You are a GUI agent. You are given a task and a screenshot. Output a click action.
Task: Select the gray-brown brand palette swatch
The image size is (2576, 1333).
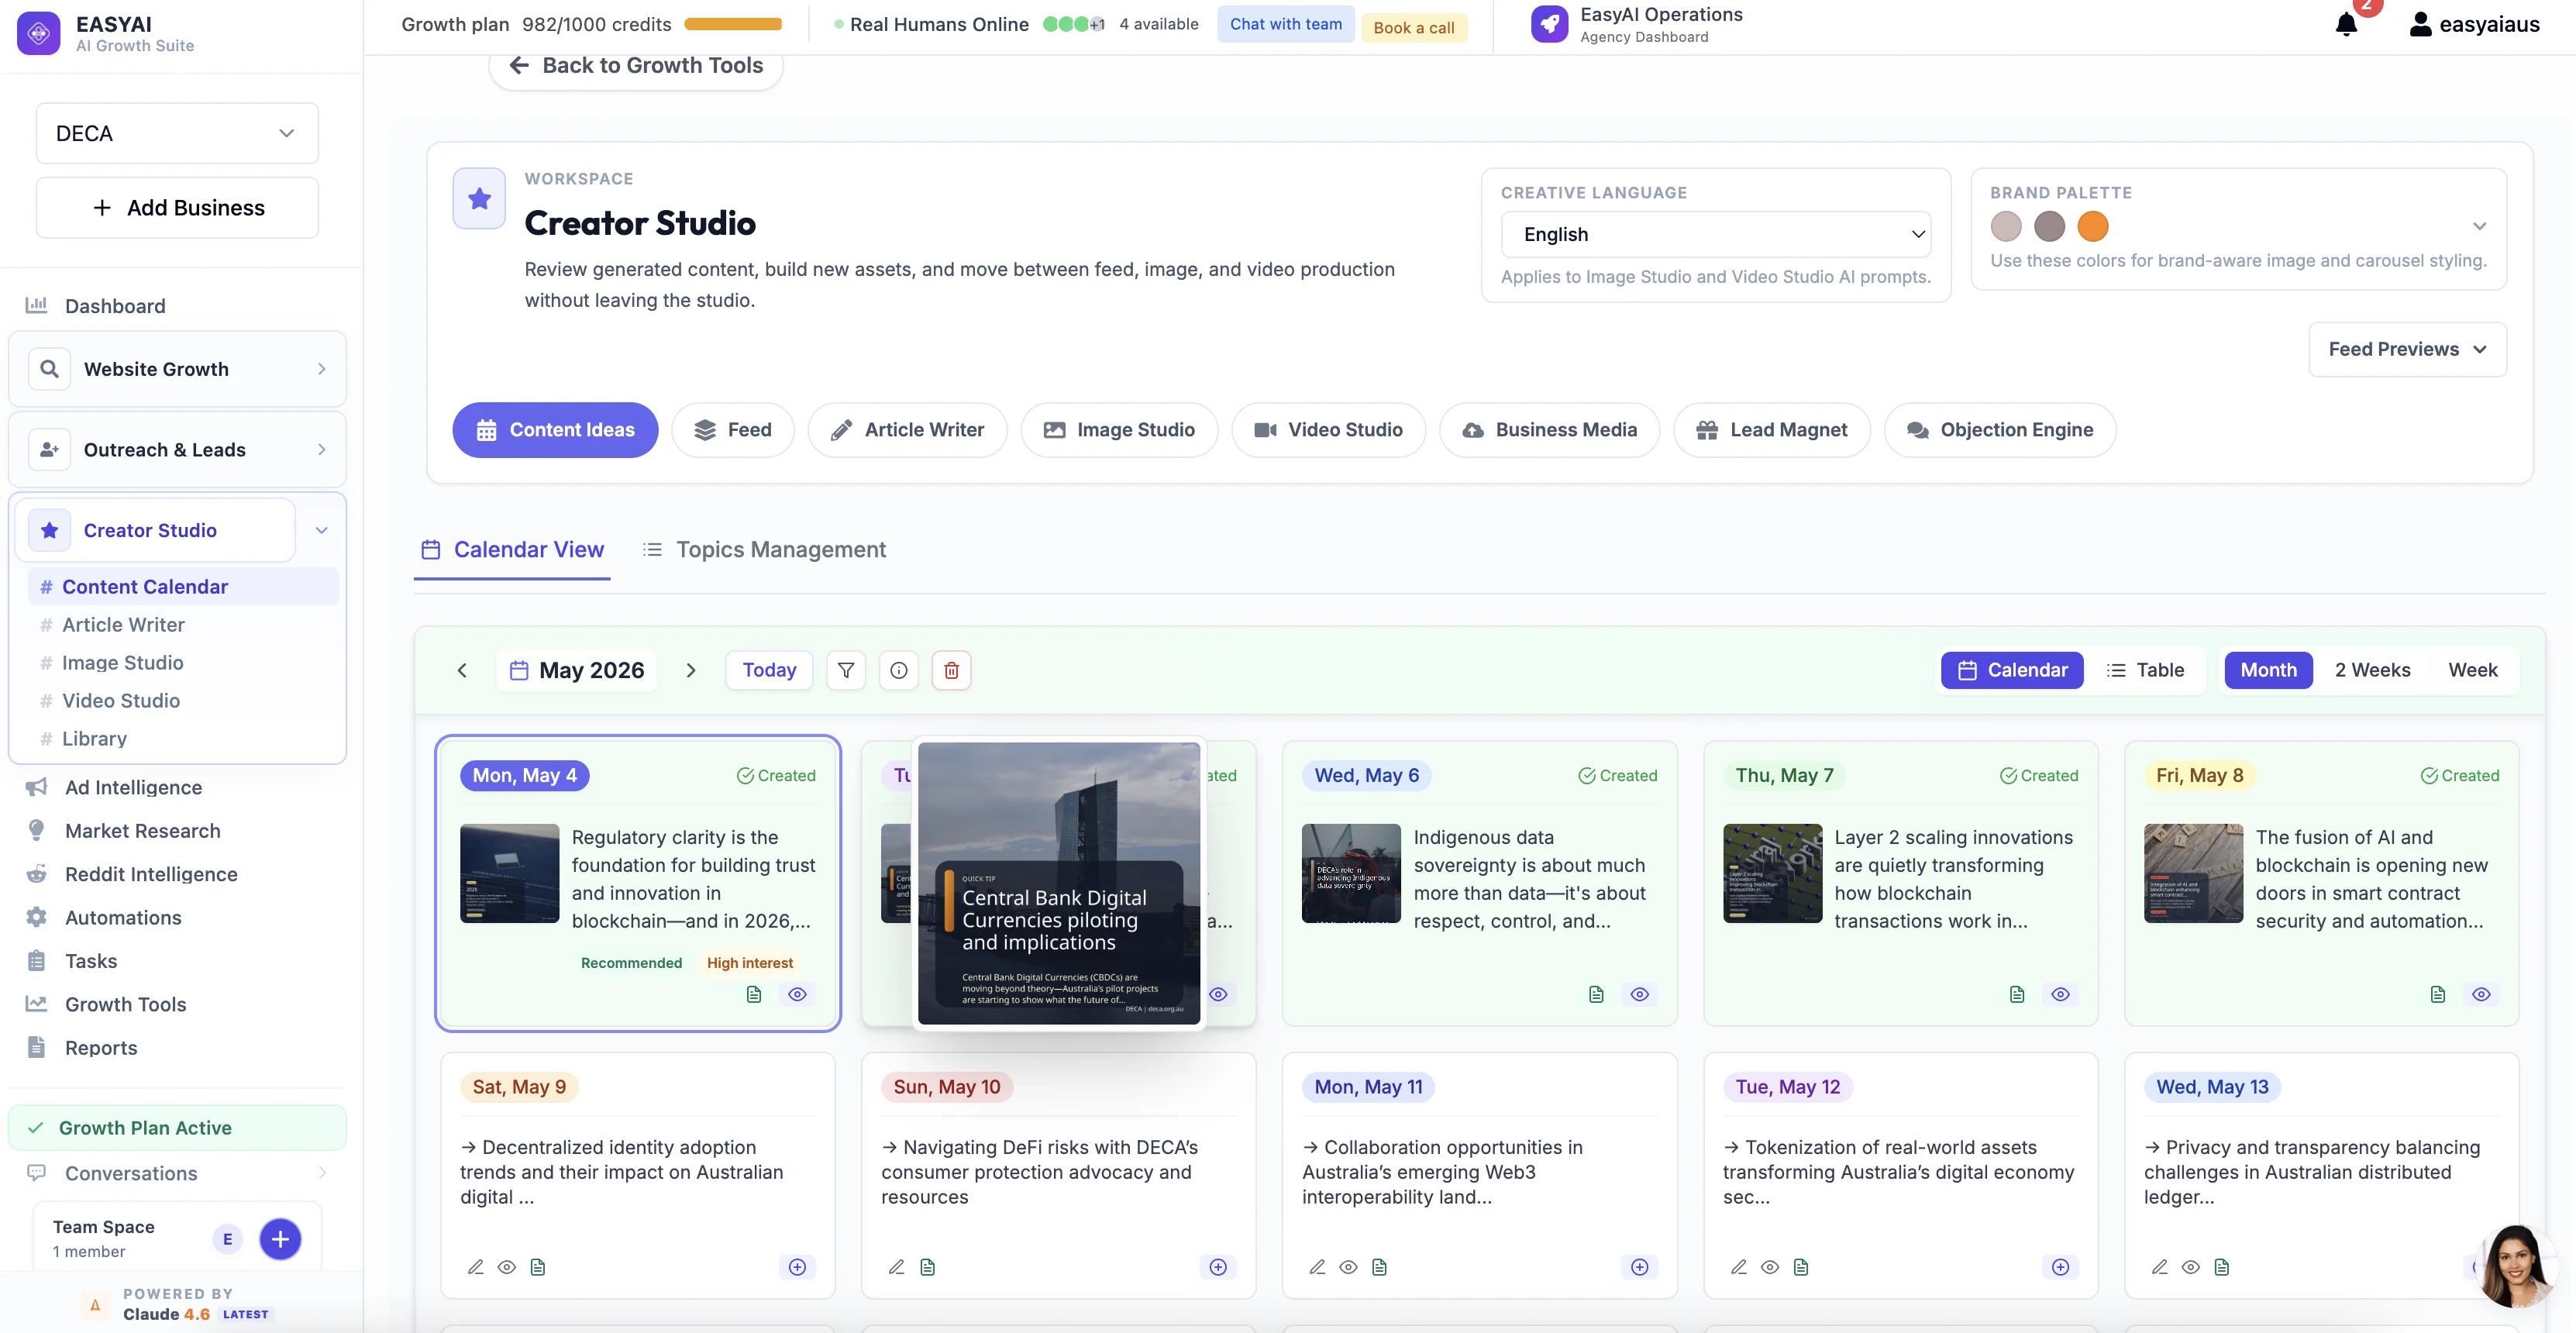click(x=2049, y=226)
